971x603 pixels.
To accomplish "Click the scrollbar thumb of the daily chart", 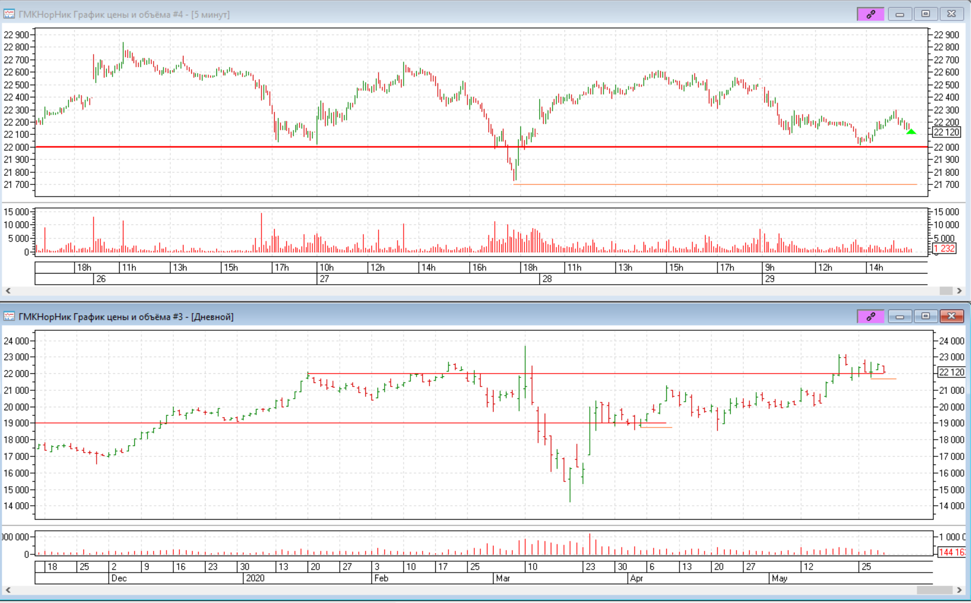I will pyautogui.click(x=935, y=590).
